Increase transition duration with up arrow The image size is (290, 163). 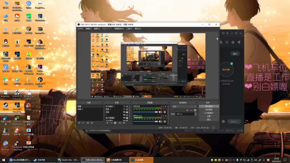pos(195,113)
